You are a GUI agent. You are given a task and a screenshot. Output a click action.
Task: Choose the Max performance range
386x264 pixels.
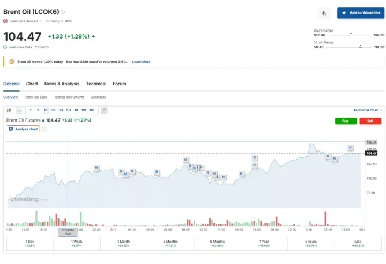[358, 243]
